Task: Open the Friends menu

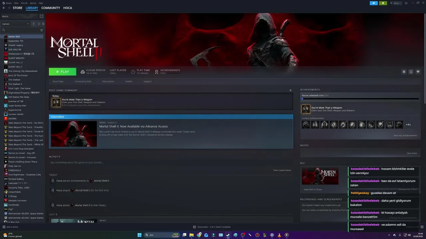Action: 24,3
